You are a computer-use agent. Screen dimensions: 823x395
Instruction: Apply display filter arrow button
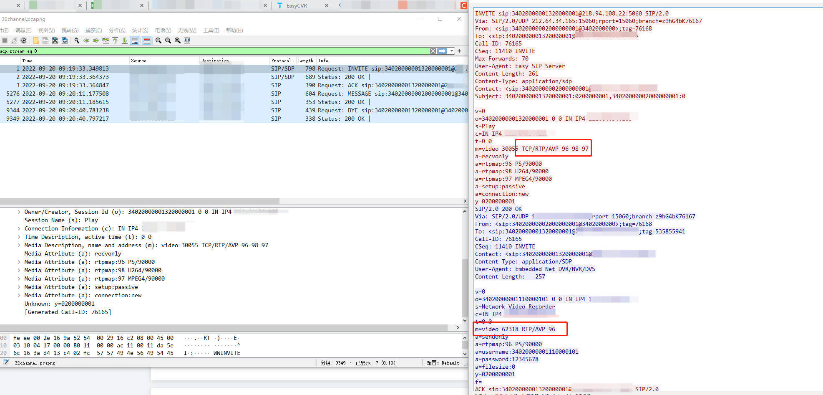pos(442,51)
